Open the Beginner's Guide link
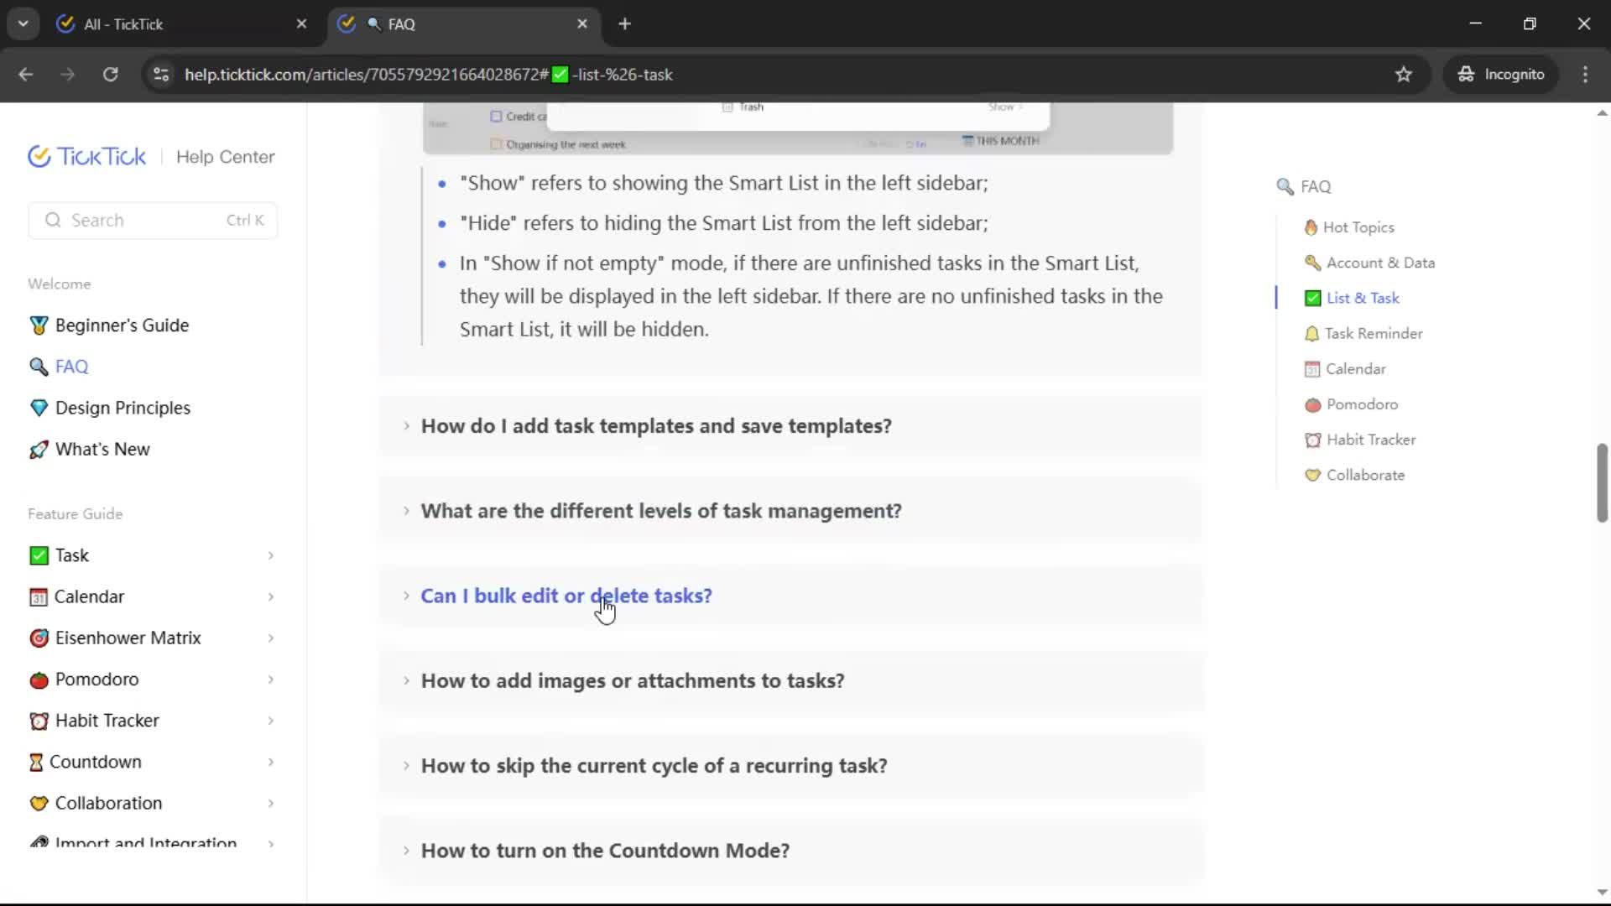 121,325
